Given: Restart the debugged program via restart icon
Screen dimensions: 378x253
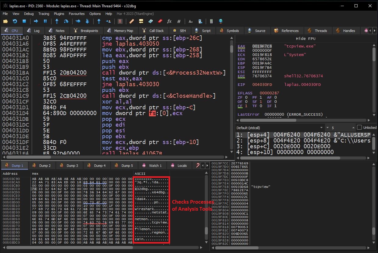Looking at the screenshot, I should pos(15,21).
